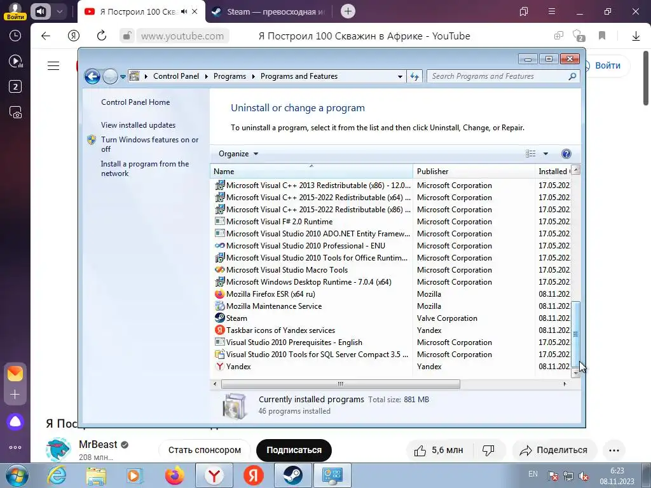Image resolution: width=651 pixels, height=488 pixels.
Task: Switch to the Steam browser tab
Action: tap(268, 11)
